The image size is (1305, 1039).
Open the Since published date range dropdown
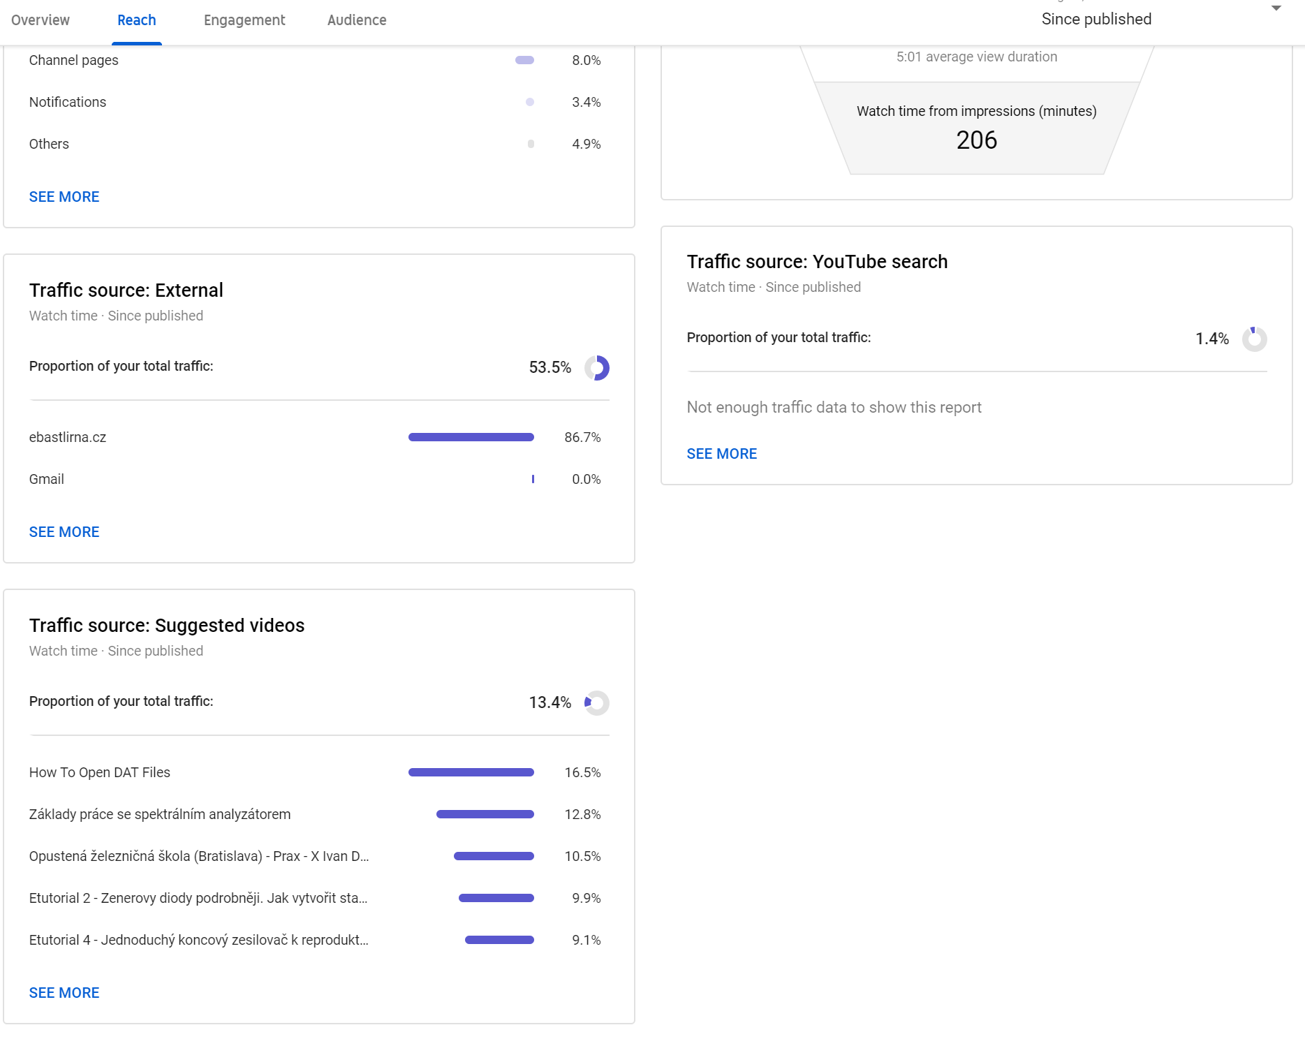point(1096,20)
